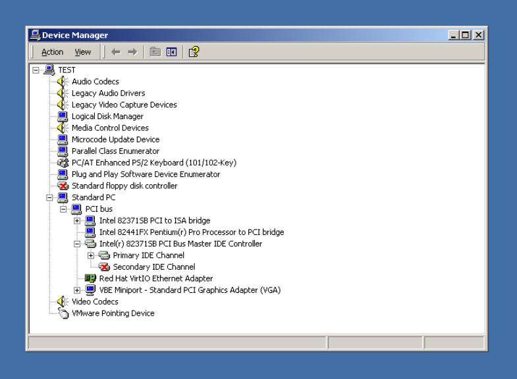Collapse the Standard PC node
The height and width of the screenshot is (379, 517).
[x=49, y=197]
